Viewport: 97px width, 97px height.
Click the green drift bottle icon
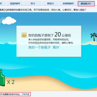(2, 78)
